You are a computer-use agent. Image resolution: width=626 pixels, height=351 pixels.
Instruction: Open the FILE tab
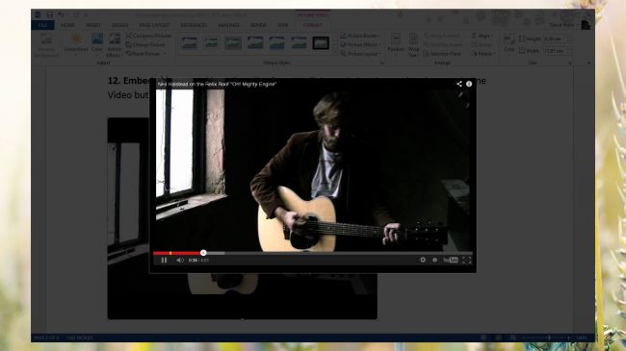[42, 25]
